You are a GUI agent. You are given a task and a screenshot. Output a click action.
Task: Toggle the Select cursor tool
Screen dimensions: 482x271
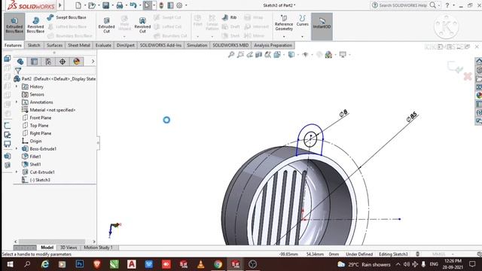[148, 5]
